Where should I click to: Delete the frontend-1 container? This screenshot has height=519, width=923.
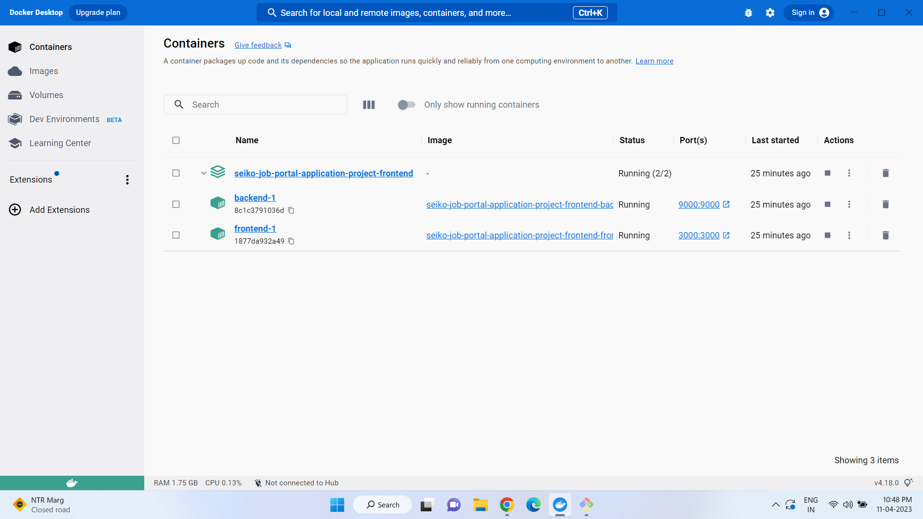pyautogui.click(x=886, y=235)
